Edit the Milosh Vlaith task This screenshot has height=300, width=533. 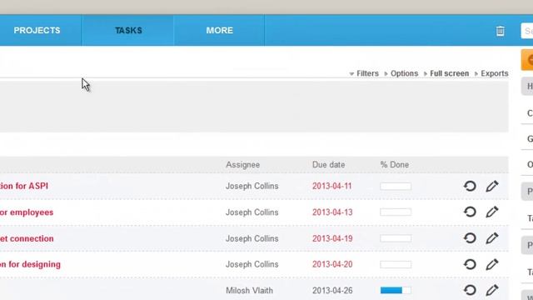[492, 290]
